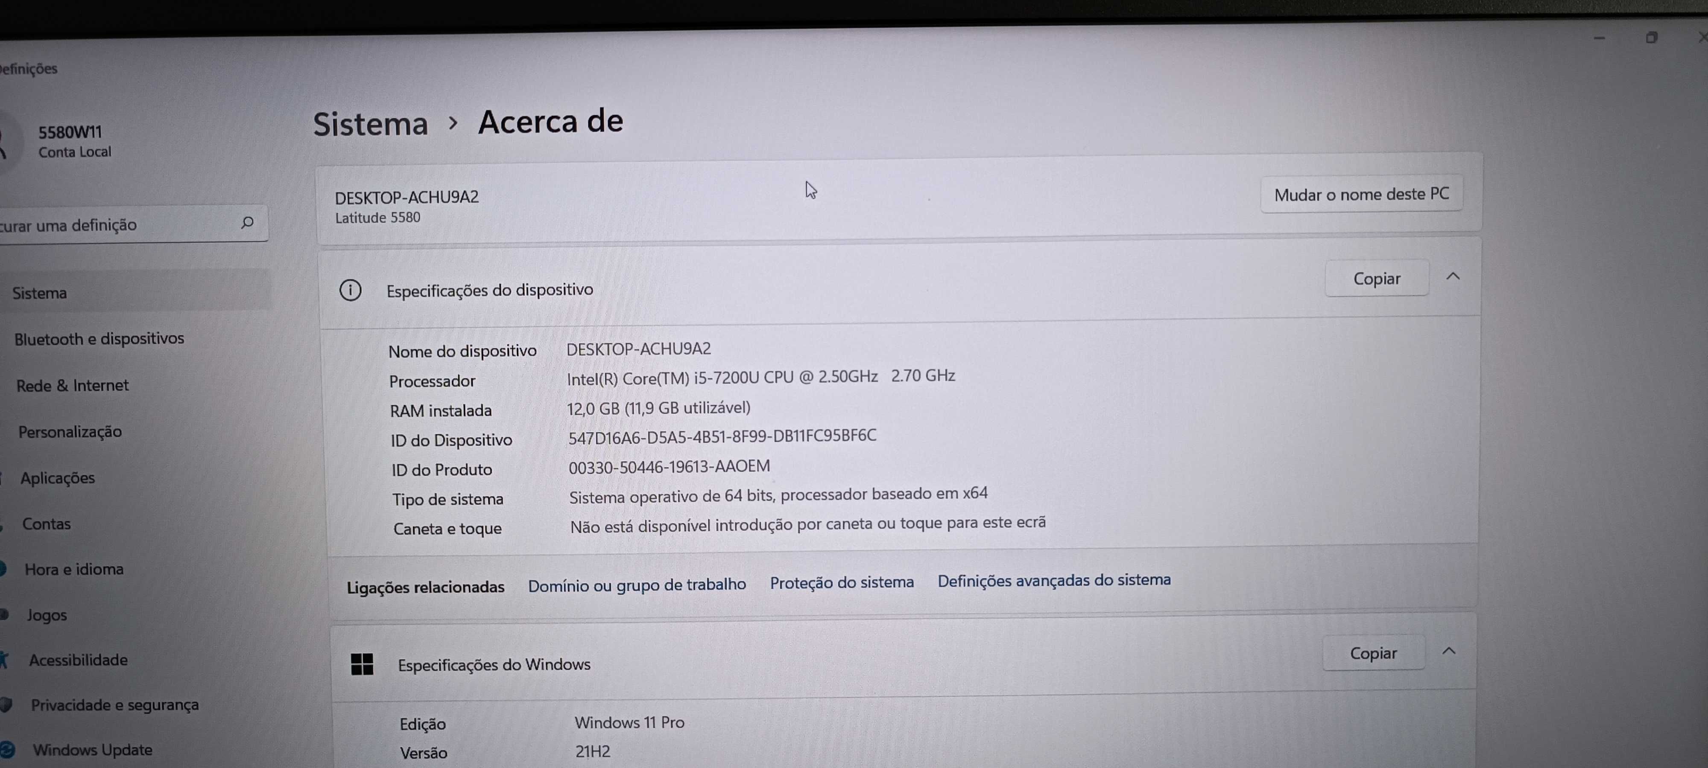Copy the Windows specifications with Copiar

pyautogui.click(x=1373, y=653)
